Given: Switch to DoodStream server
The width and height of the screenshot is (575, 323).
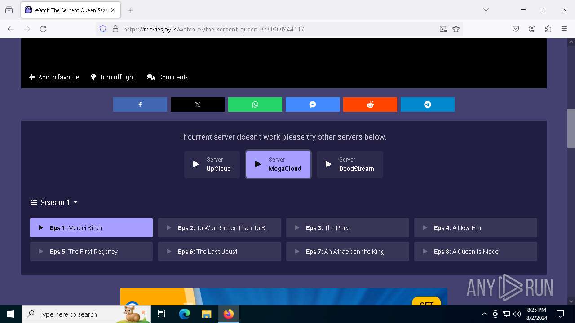Looking at the screenshot, I should point(350,164).
